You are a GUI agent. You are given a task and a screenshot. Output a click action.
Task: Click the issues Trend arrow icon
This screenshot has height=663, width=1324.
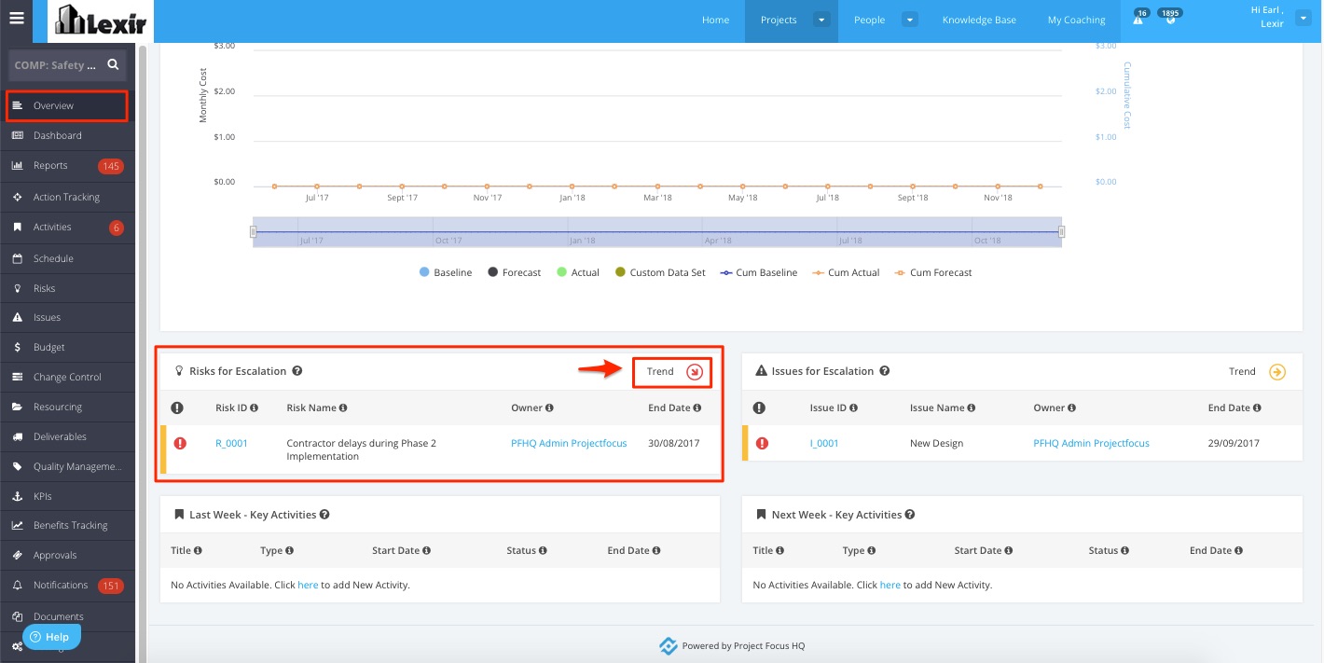point(1277,372)
